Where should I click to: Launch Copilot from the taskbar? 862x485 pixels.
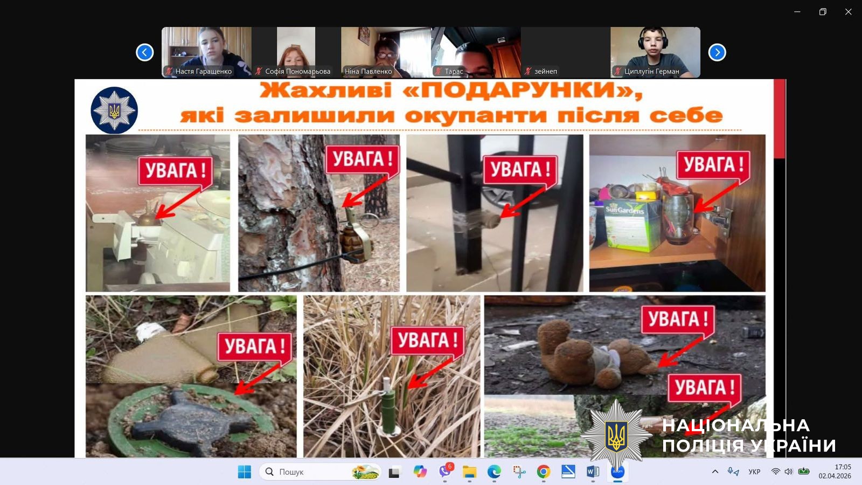click(x=420, y=472)
